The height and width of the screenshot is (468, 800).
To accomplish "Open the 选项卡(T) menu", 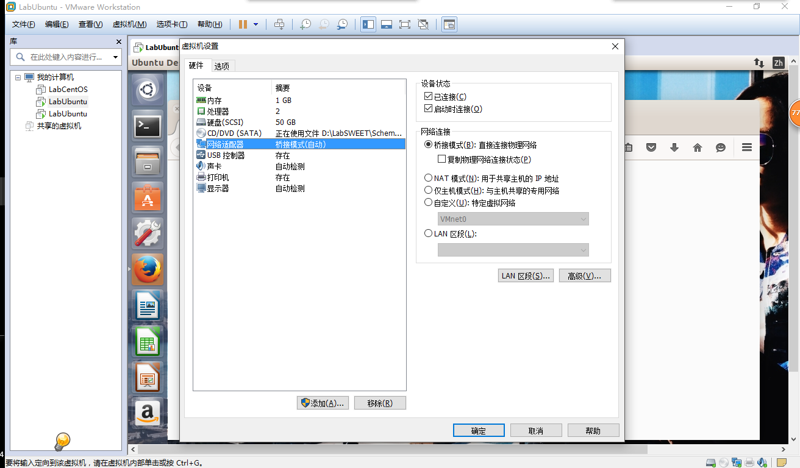I will coord(173,24).
